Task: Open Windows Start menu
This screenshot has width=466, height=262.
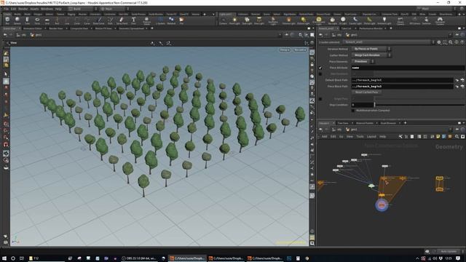Action: (x=4, y=258)
